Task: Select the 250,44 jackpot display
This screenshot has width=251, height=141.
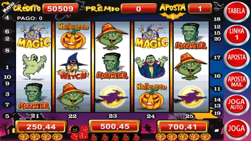Action: (41, 127)
